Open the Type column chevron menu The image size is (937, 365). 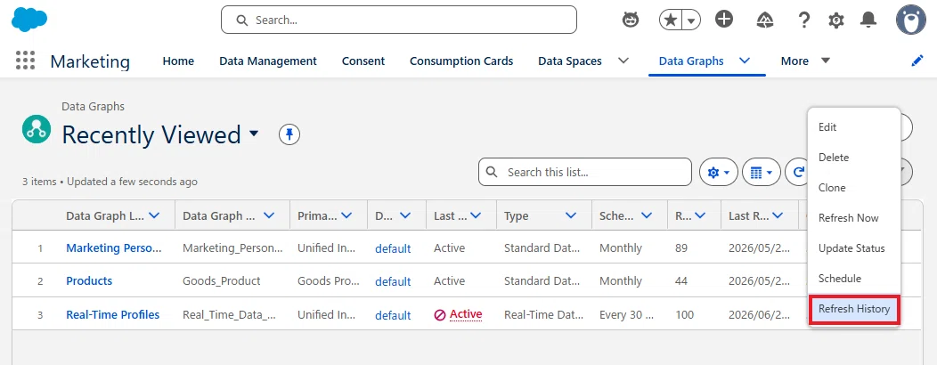click(x=571, y=215)
